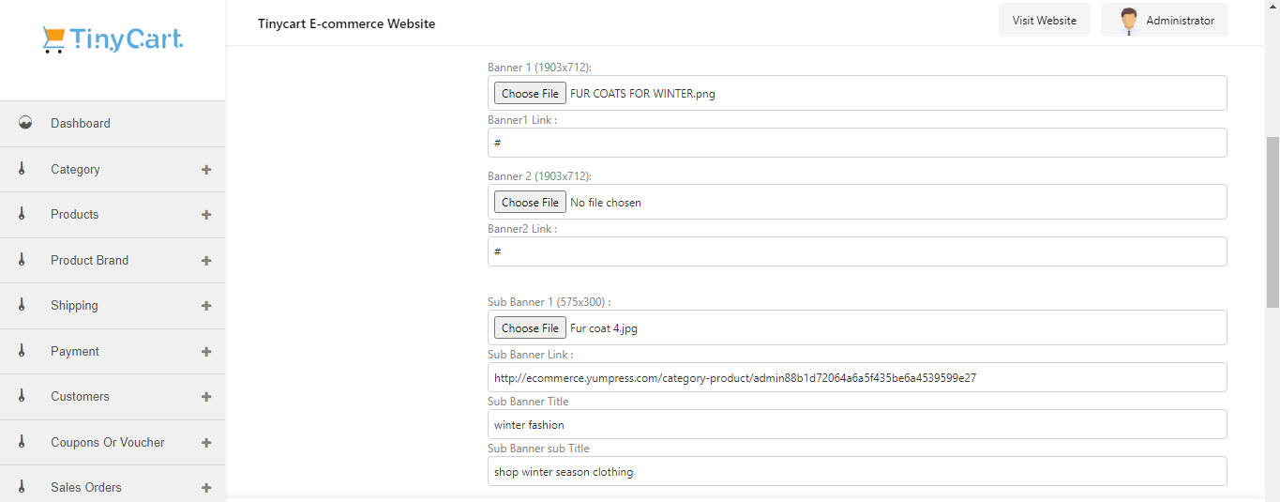Click the icon beside Category
The image size is (1280, 502).
click(22, 169)
